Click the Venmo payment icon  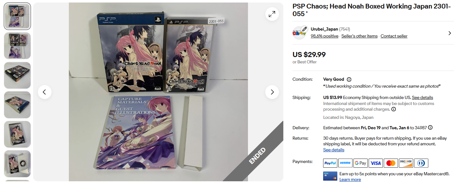(345, 163)
